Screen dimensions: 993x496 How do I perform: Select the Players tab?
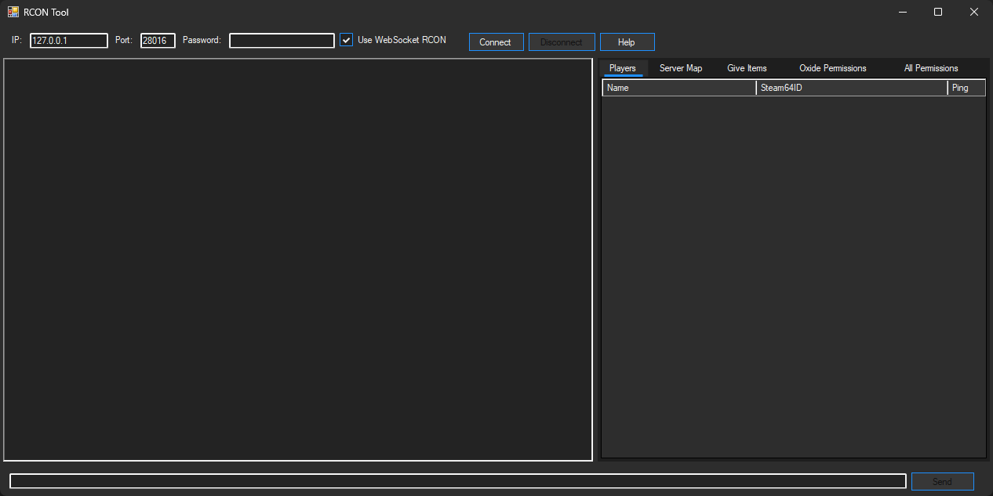point(623,68)
